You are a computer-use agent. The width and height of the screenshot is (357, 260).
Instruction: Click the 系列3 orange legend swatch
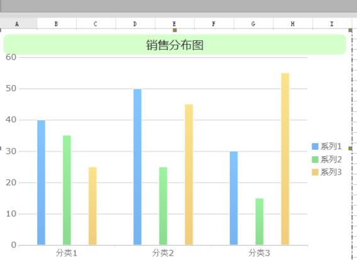(x=315, y=172)
